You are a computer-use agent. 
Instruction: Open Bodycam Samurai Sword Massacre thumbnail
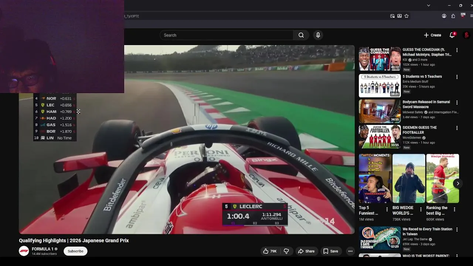click(380, 111)
